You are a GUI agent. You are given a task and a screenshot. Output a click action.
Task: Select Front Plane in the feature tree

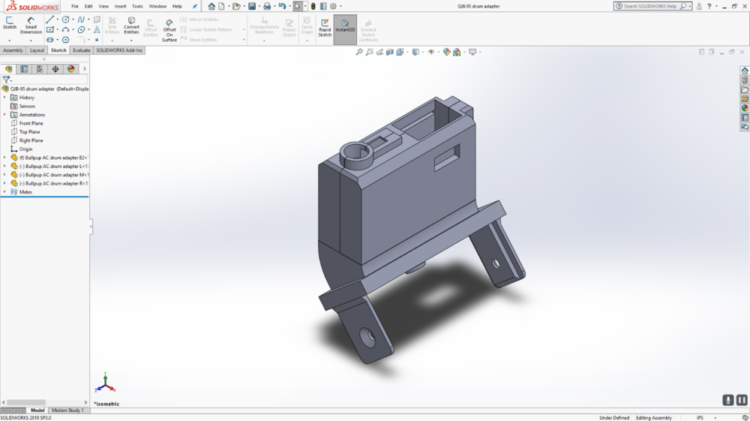click(x=31, y=123)
